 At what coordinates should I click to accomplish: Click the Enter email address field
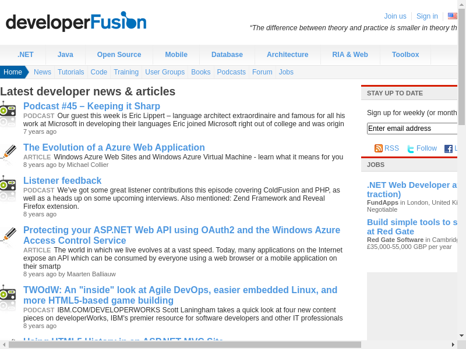pos(412,129)
